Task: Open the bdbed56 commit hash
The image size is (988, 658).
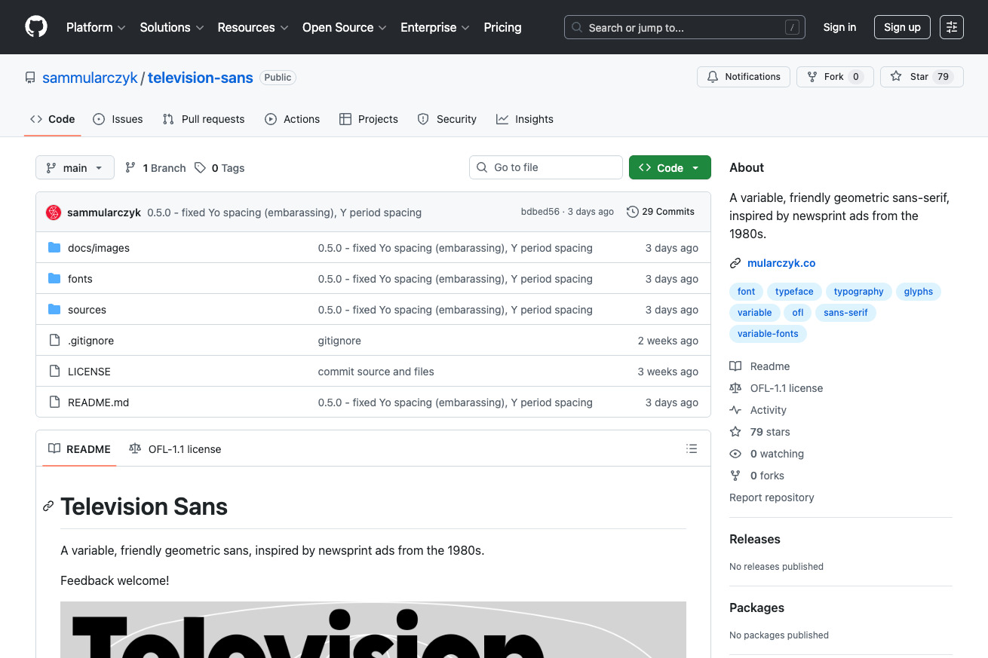Action: tap(540, 212)
